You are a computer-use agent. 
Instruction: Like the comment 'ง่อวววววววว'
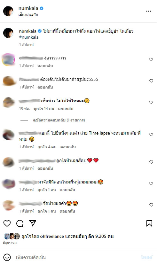(151, 59)
